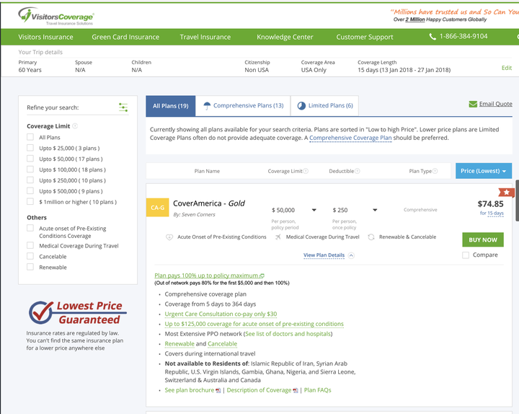Tick the Compare checkbox for CoverAmerica Gold
This screenshot has width=519, height=414.
tap(466, 255)
